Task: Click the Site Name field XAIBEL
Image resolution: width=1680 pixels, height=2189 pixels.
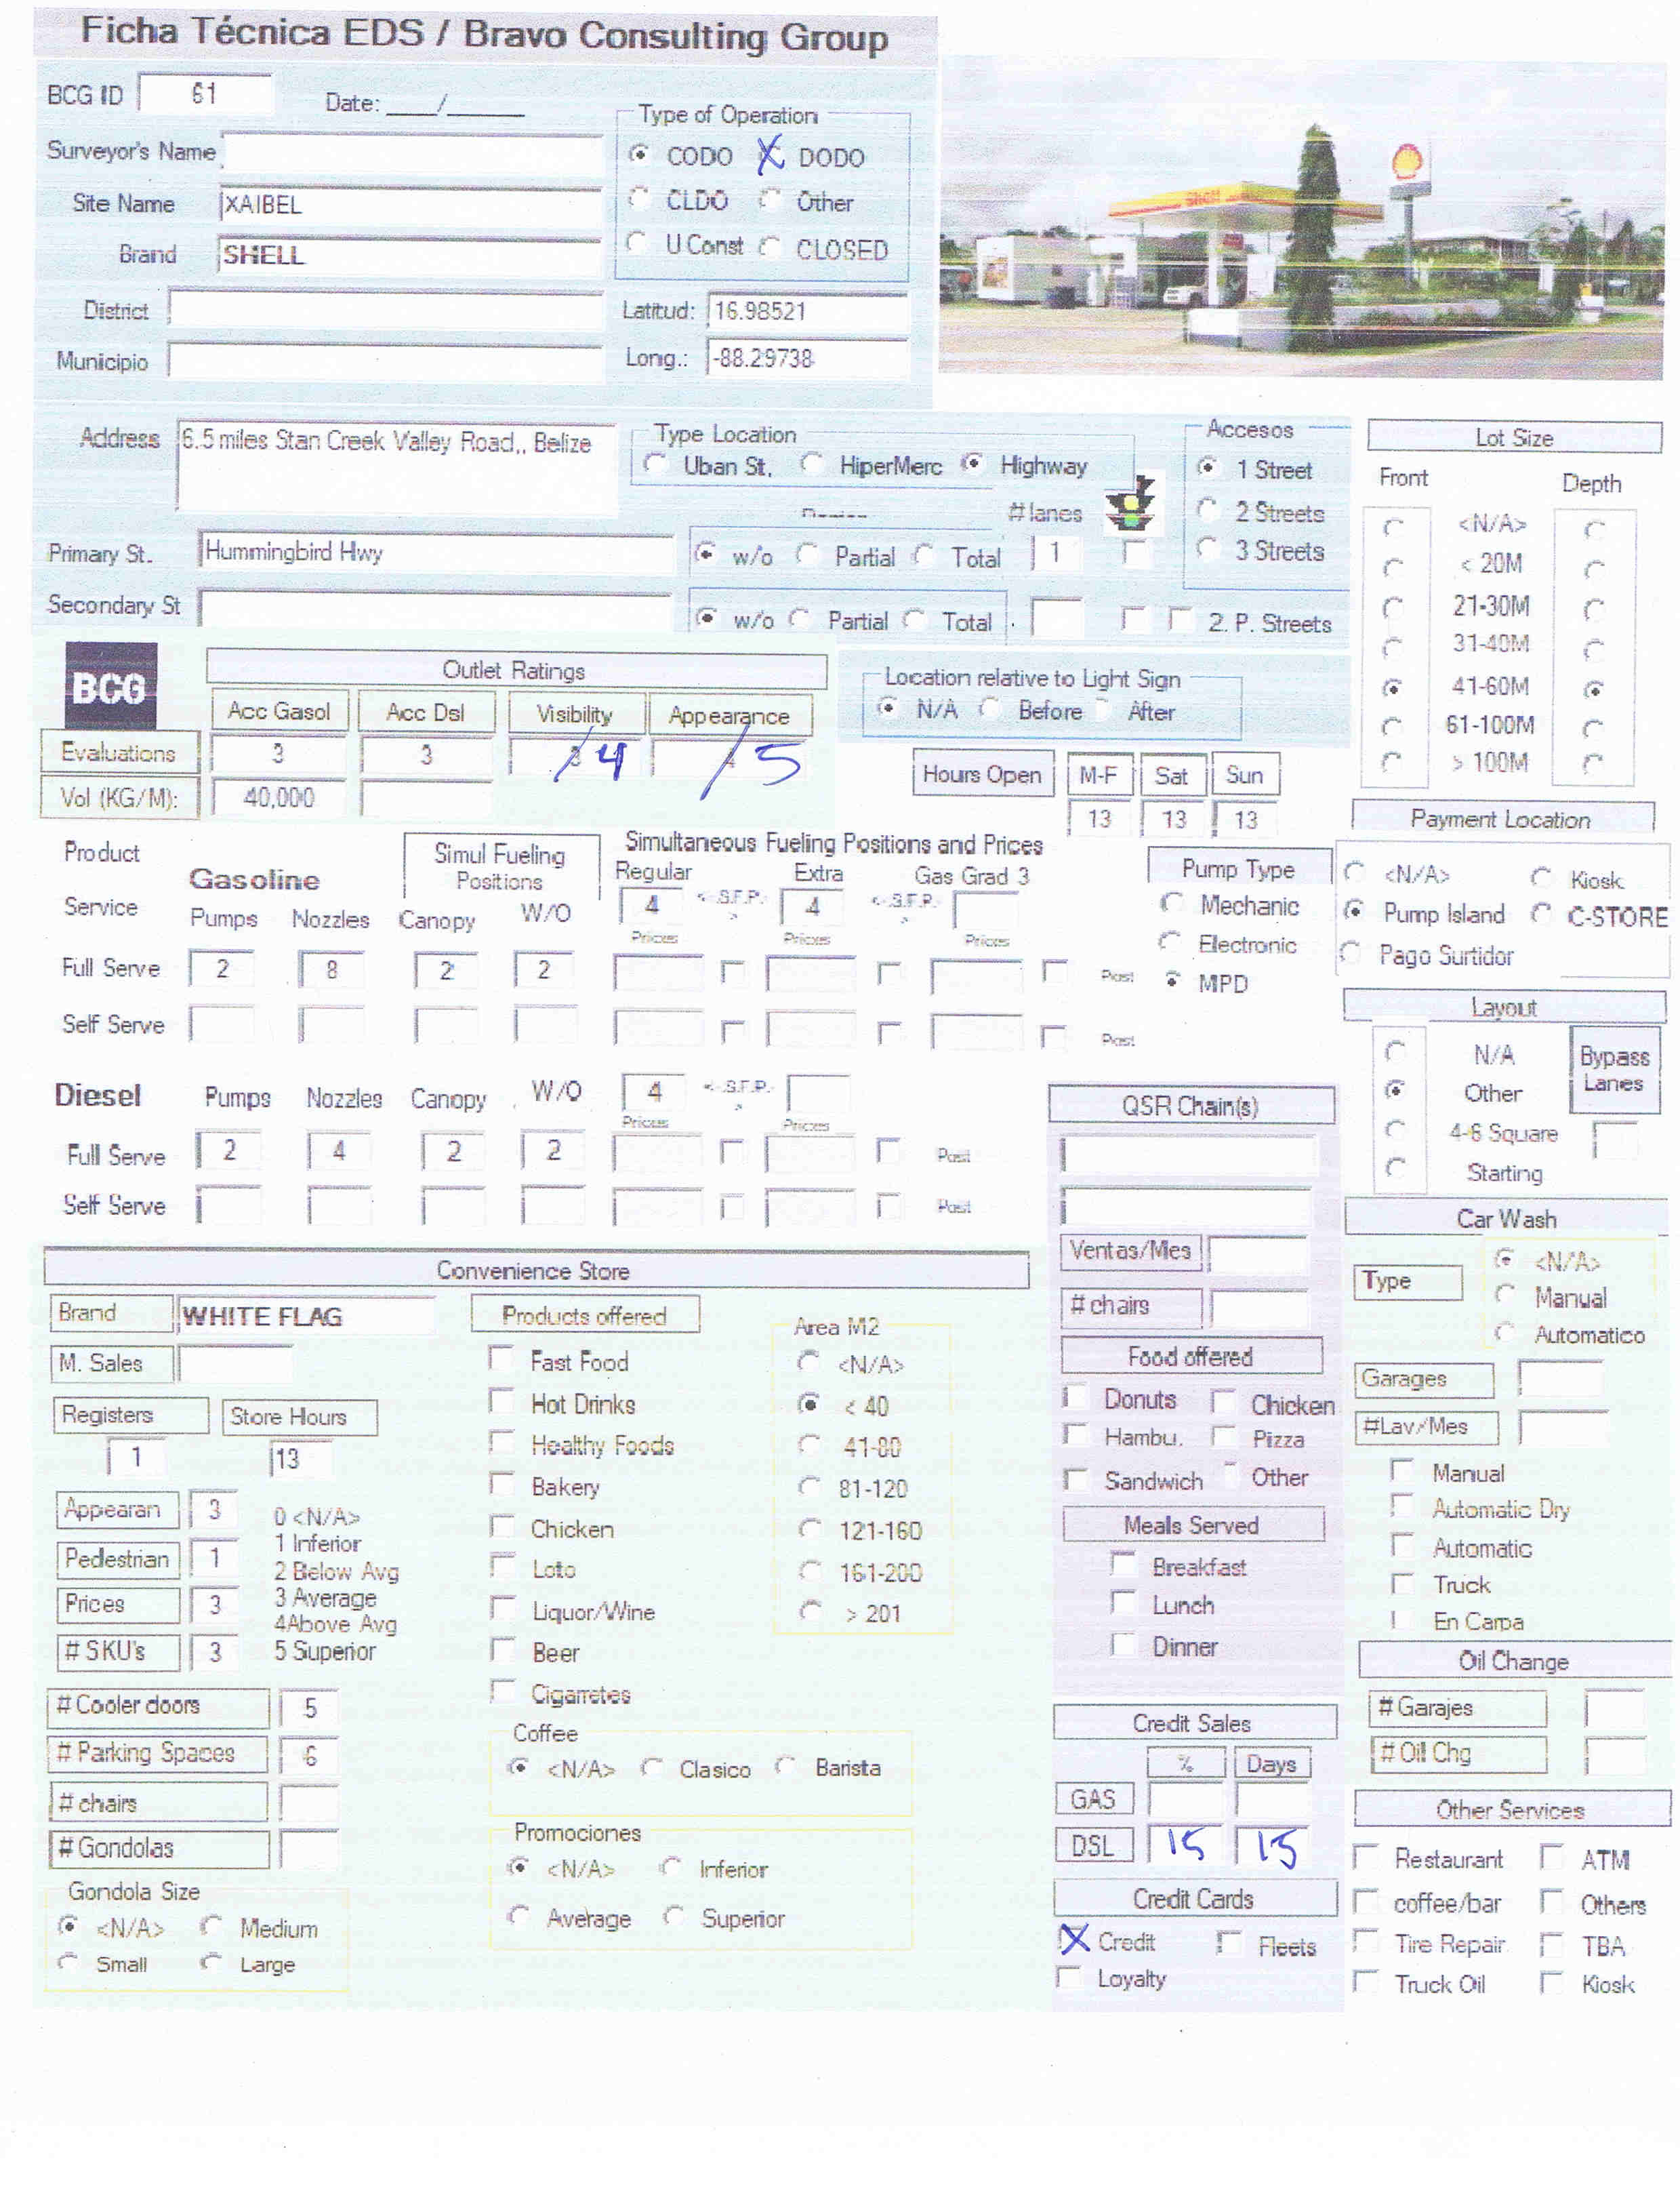Action: tap(410, 205)
